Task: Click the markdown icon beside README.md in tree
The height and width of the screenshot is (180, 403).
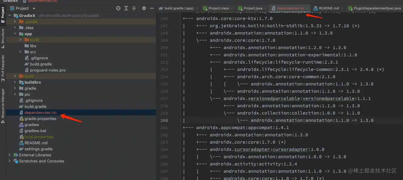Action: (21, 143)
